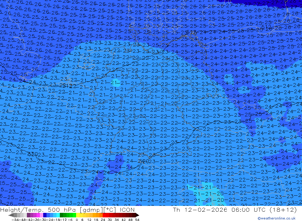Select the dark purple swatch above legend -42
The height and width of the screenshot is (221, 302).
28,215
